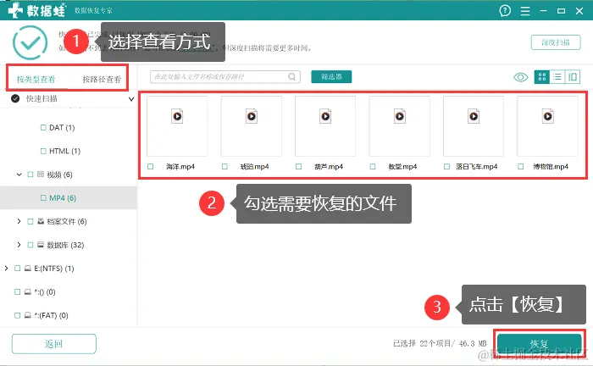The height and width of the screenshot is (366, 593).
Task: Switch to the 按路径查看 tab
Action: click(102, 79)
